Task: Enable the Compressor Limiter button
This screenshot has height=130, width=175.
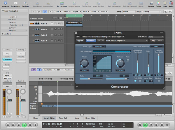Action: (x=159, y=81)
